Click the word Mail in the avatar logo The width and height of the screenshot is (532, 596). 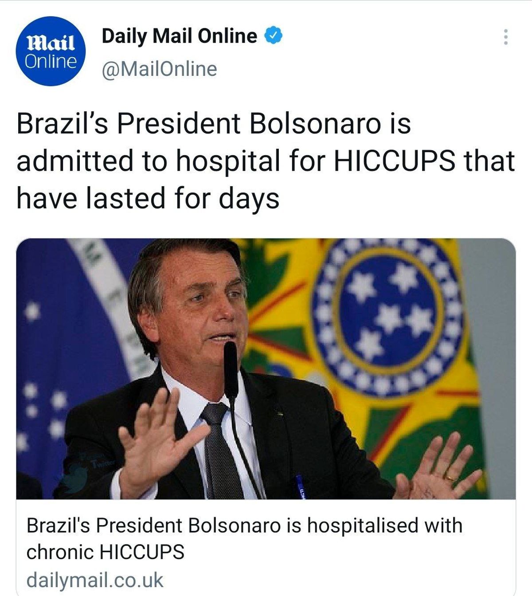pyautogui.click(x=51, y=44)
